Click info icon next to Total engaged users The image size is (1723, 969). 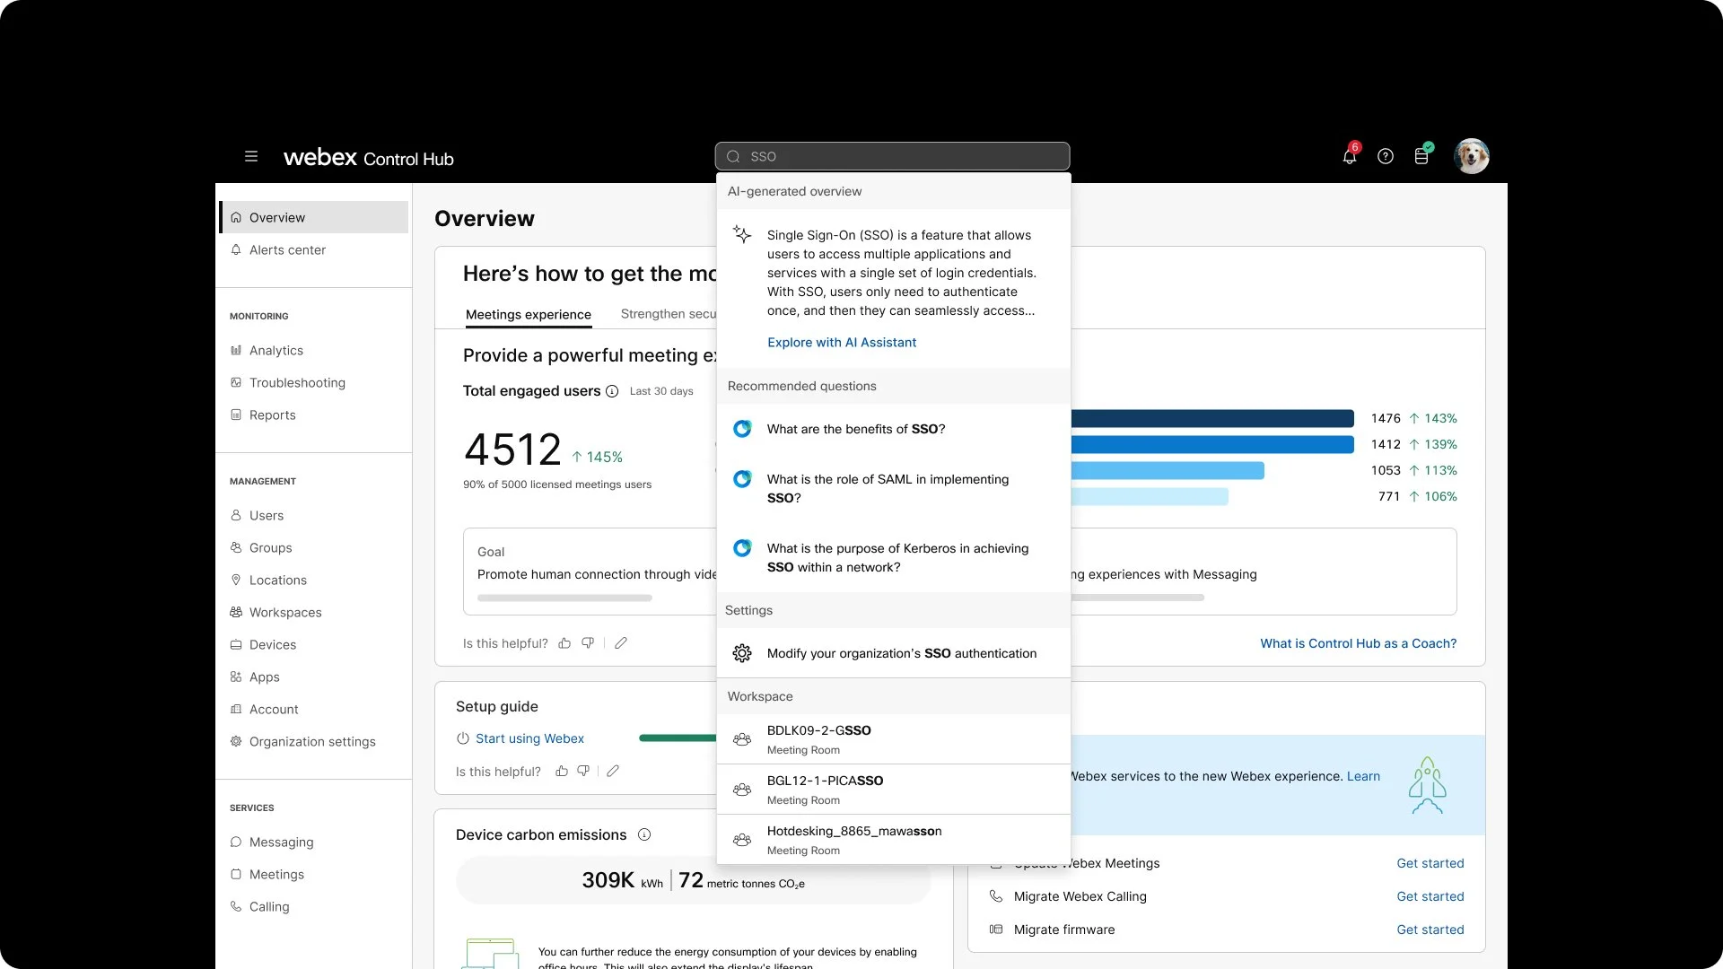click(x=612, y=391)
